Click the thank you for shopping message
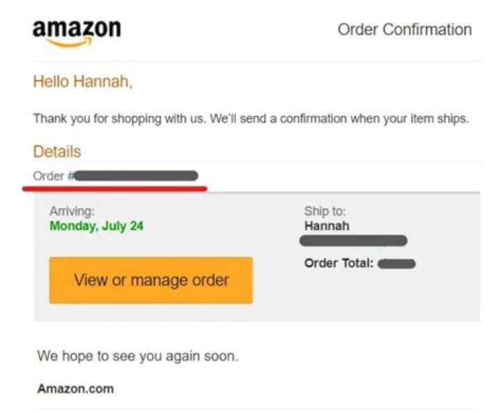Viewport: 501px width, 412px height. 122,119
